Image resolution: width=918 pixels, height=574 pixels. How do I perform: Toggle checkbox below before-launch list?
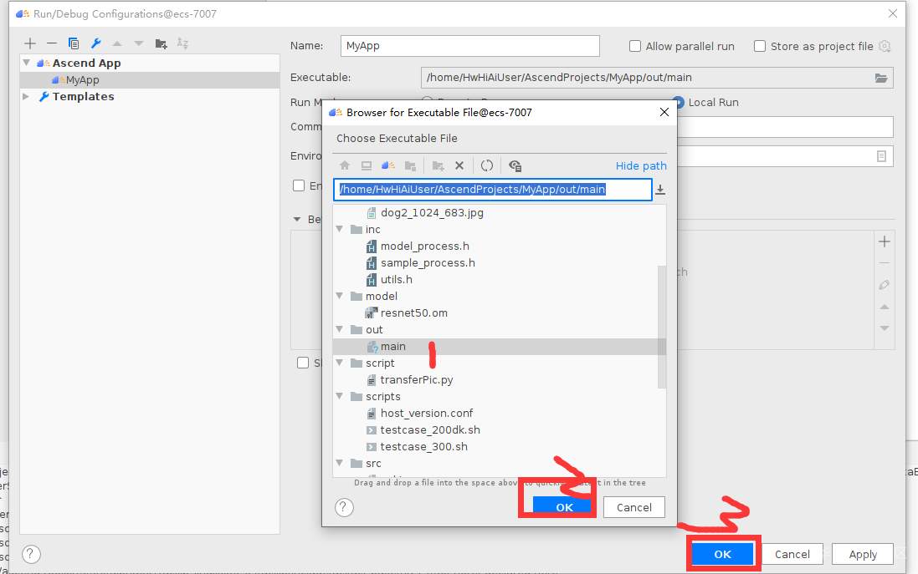tap(303, 363)
